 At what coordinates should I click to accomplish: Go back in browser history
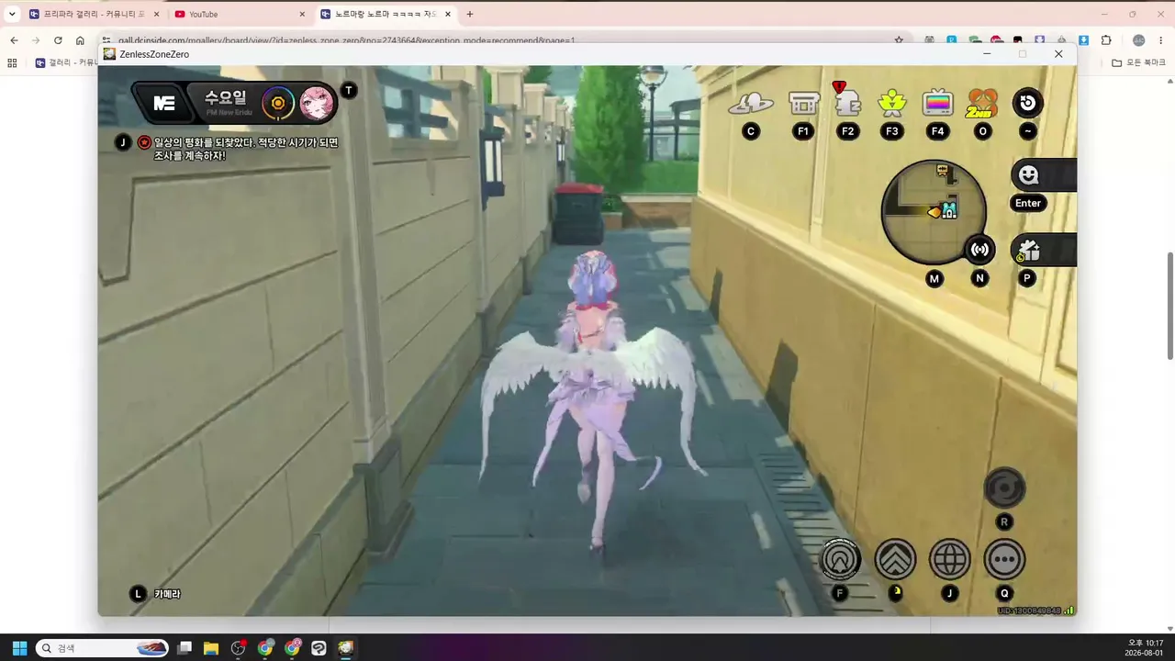(x=14, y=40)
